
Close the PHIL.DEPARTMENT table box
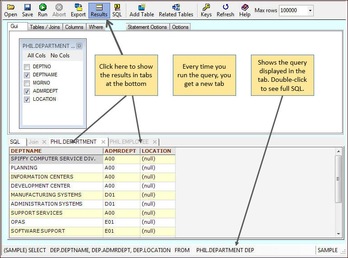(79, 46)
